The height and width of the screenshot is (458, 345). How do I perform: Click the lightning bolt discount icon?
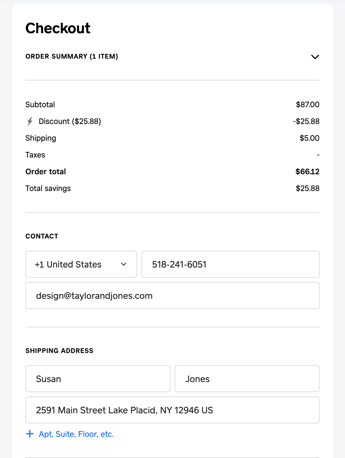[30, 121]
